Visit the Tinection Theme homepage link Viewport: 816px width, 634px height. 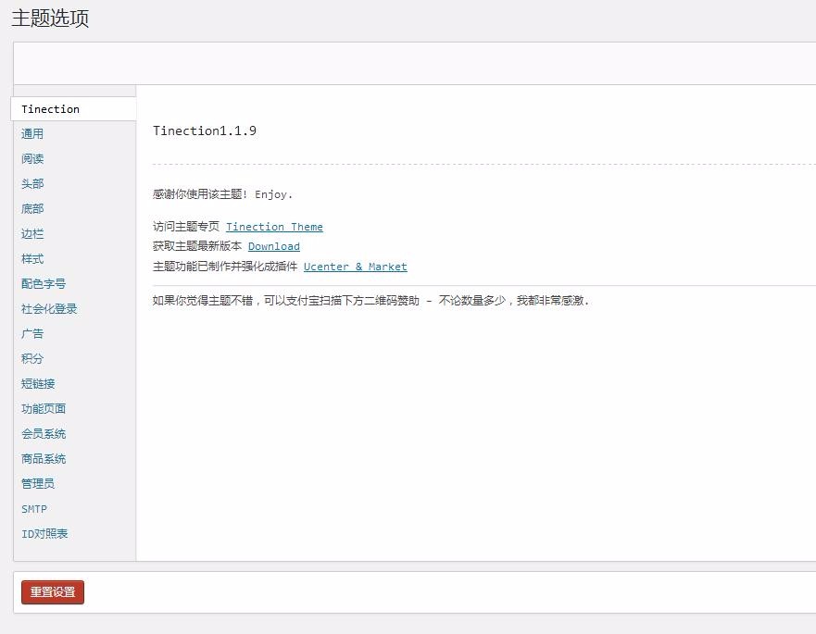tap(274, 227)
